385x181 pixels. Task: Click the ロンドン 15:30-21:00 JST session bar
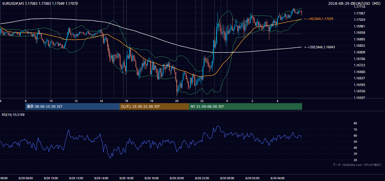[x=154, y=106]
